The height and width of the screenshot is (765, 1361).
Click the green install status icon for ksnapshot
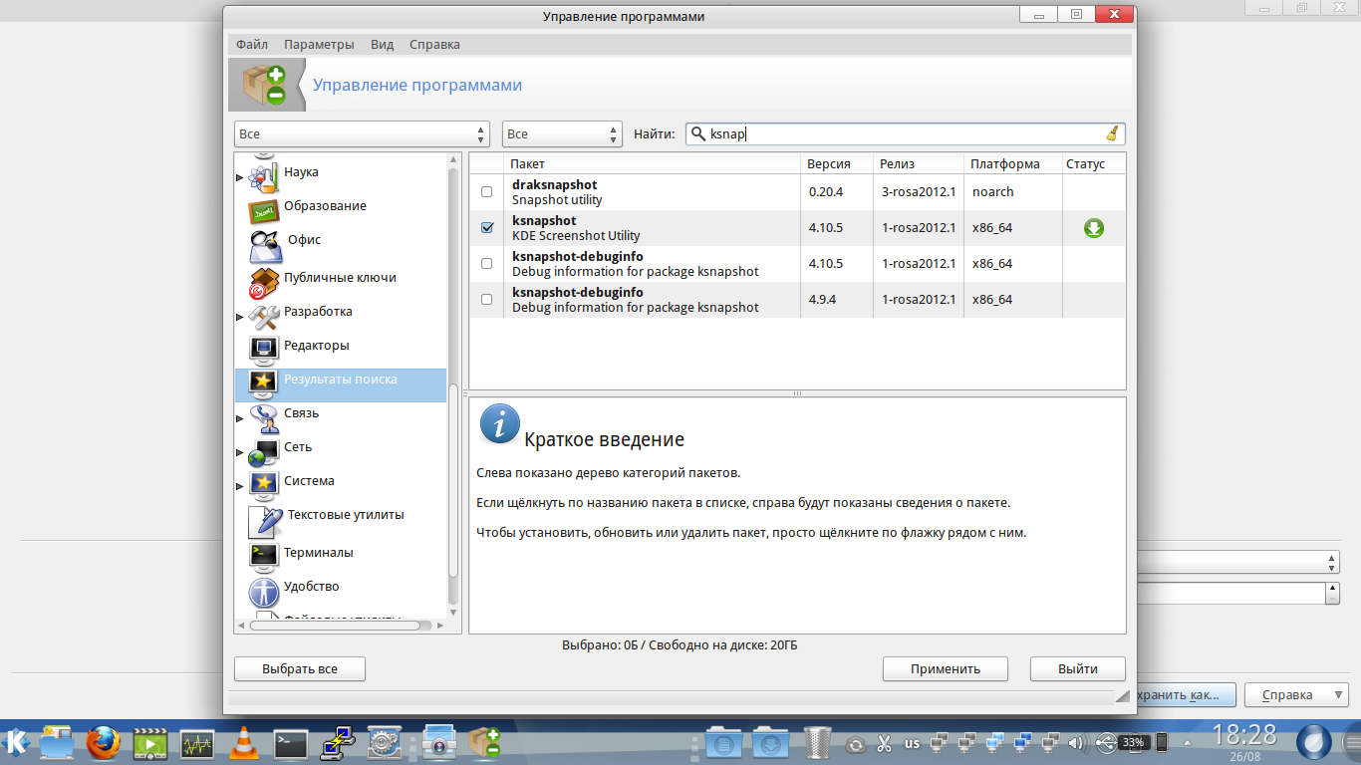coord(1093,228)
